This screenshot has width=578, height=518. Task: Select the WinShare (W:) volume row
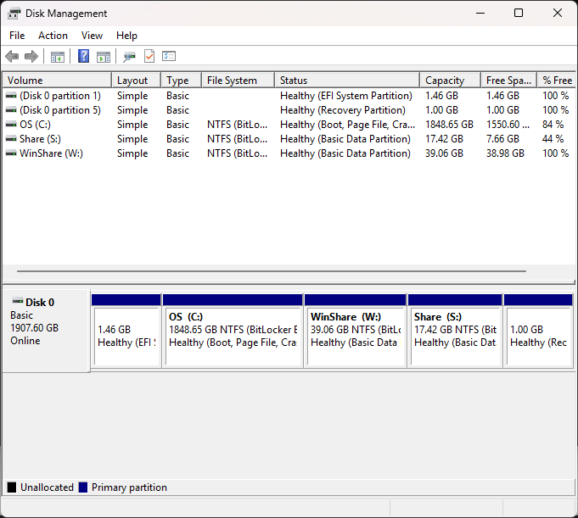point(289,153)
